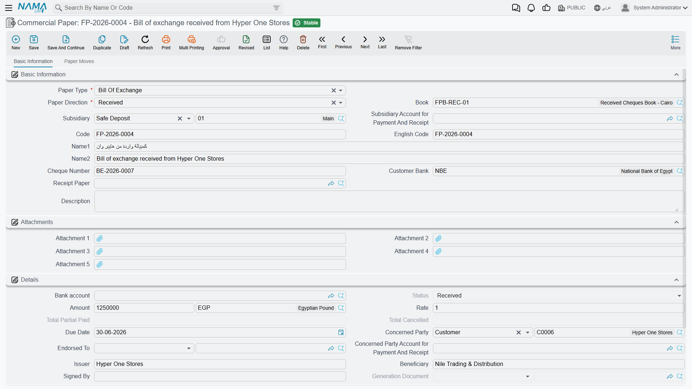
Task: Jump to the Last record
Action: pyautogui.click(x=382, y=42)
